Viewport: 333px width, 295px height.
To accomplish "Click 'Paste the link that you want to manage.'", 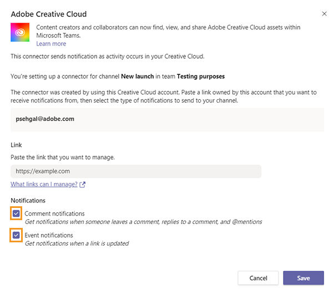I will (63, 157).
